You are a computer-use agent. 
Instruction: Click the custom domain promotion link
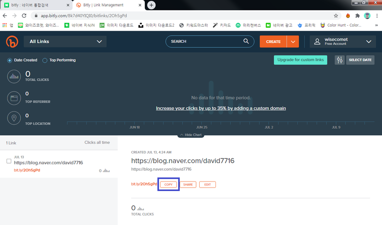(221, 108)
